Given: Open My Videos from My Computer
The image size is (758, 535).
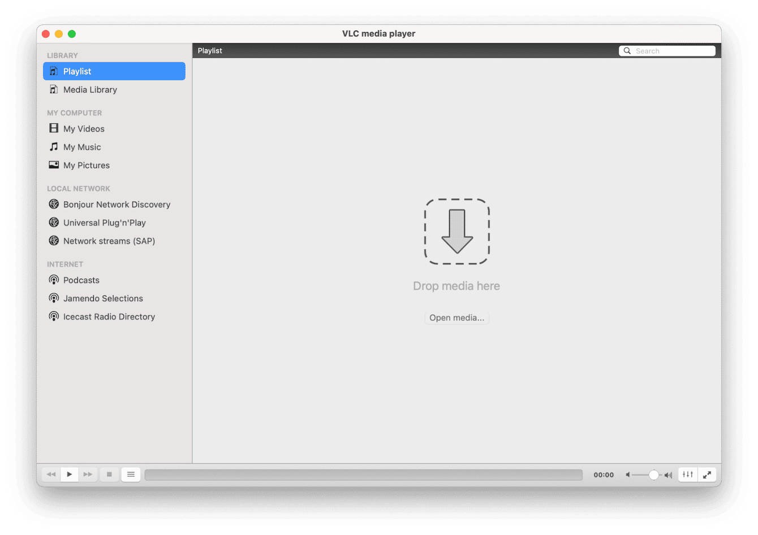Looking at the screenshot, I should tap(83, 129).
